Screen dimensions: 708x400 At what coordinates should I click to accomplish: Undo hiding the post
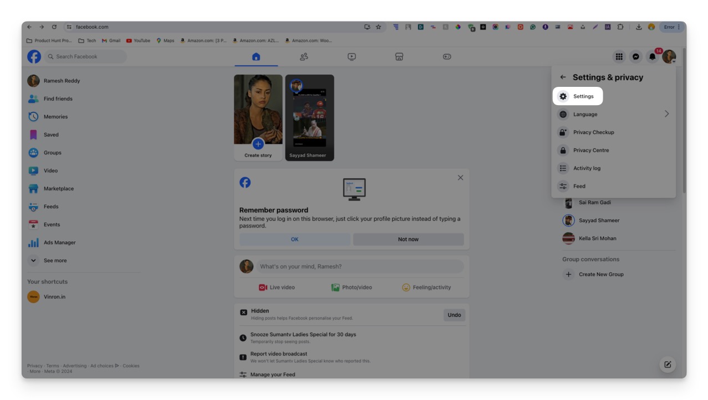coord(454,314)
